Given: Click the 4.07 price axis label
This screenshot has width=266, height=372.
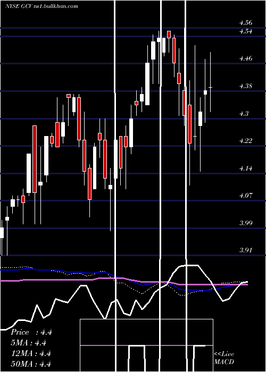Looking at the screenshot, I should tap(246, 195).
